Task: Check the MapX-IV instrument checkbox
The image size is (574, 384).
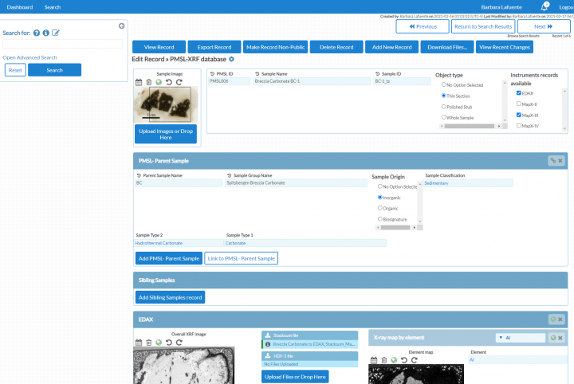Action: point(519,125)
